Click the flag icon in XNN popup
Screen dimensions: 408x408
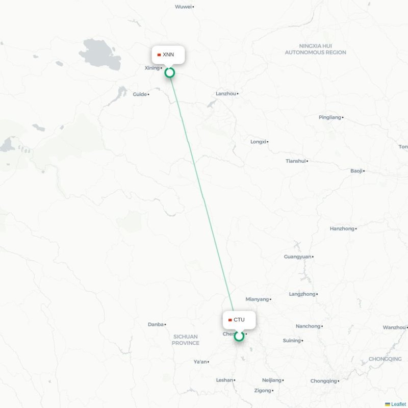coord(159,55)
